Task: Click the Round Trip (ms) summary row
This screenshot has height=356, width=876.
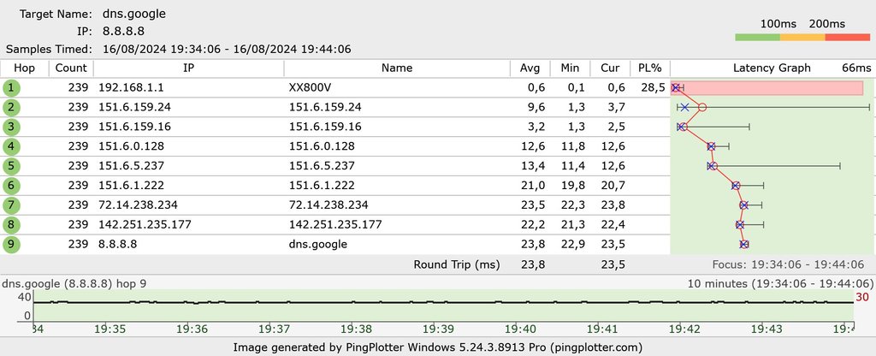Action: (x=456, y=264)
